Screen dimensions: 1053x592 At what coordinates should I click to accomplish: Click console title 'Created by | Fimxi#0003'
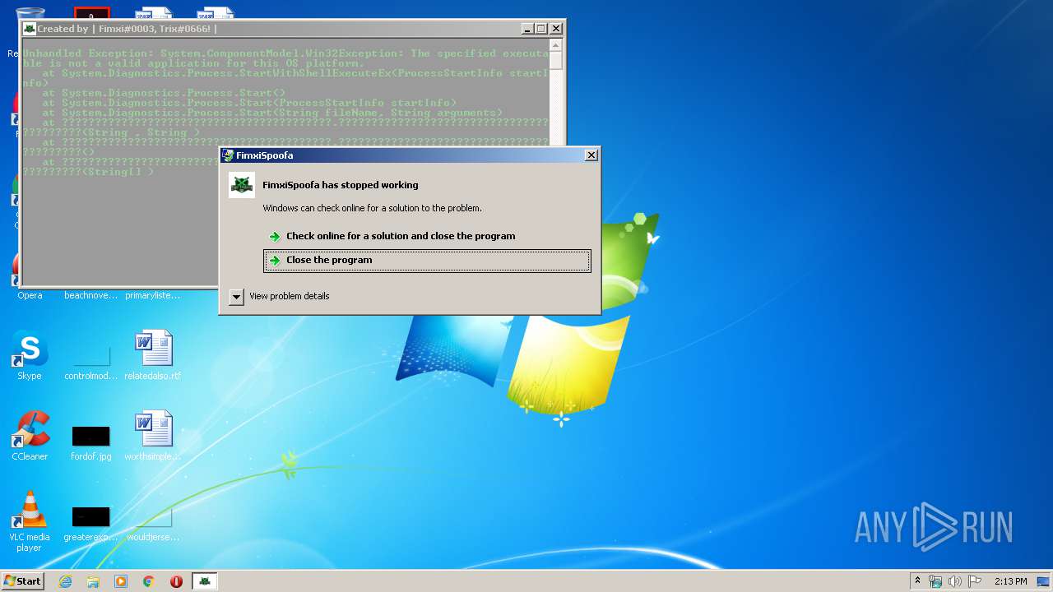click(x=127, y=29)
